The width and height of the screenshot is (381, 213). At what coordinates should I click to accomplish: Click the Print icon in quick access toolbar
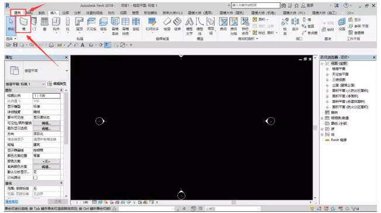[52, 45]
